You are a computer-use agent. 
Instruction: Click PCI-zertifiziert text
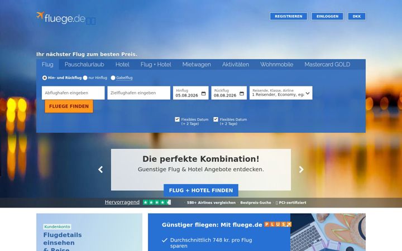tap(293, 202)
